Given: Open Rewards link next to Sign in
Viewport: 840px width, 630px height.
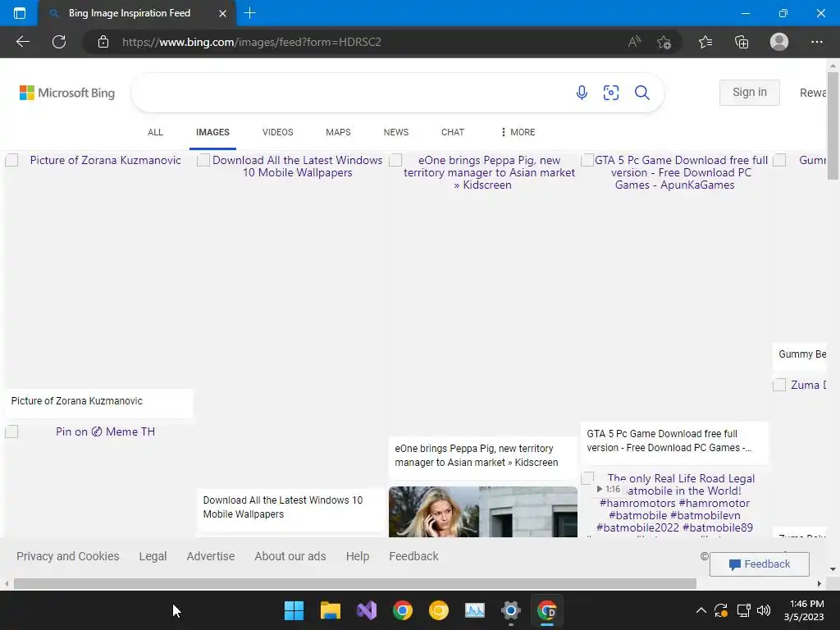Looking at the screenshot, I should 813,93.
